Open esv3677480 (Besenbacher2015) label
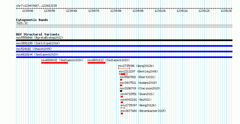Viewport: 240px width, 124px height. pyautogui.click(x=143, y=111)
